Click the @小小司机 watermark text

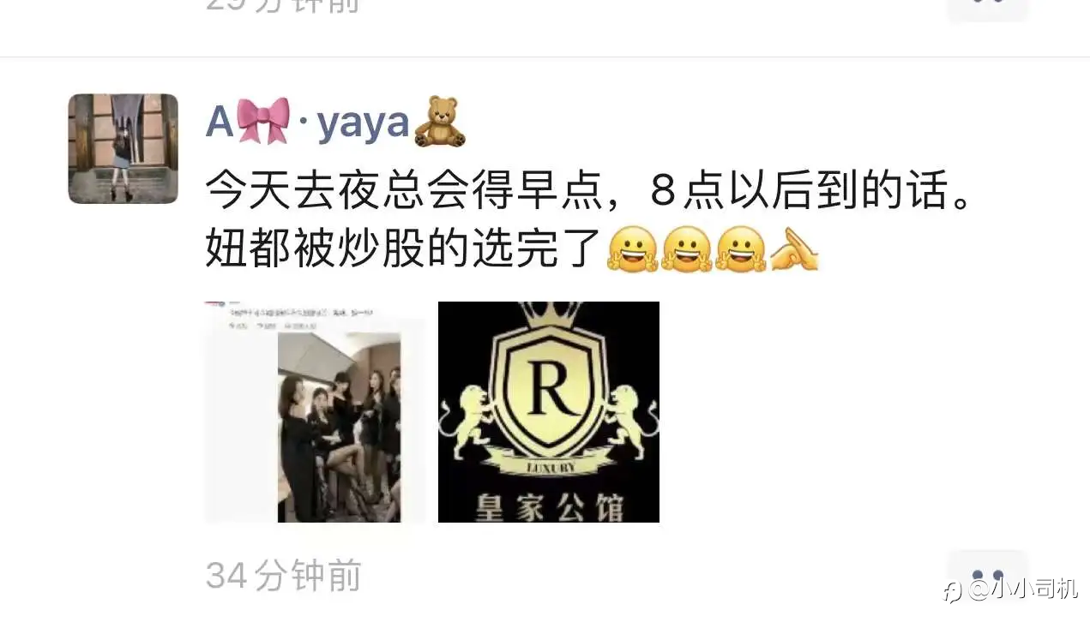1023,589
